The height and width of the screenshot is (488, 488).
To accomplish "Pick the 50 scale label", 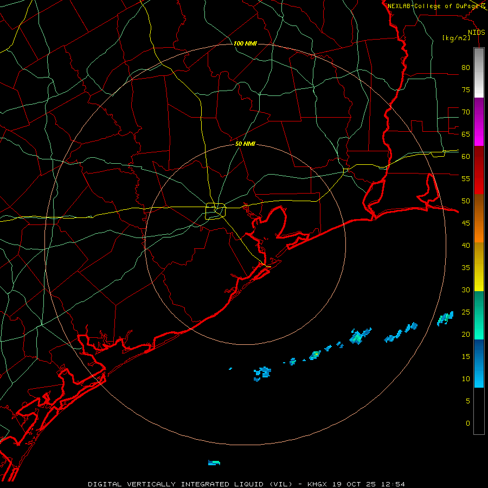I will tap(466, 201).
